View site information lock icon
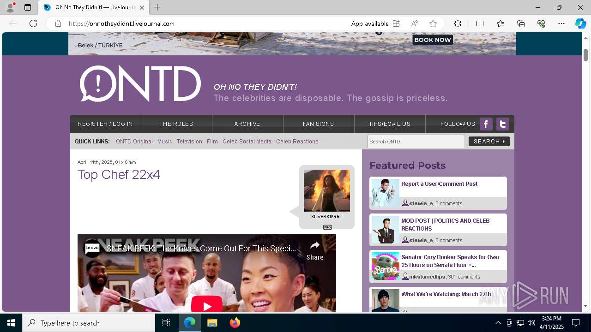The width and height of the screenshot is (591, 332). pos(58,24)
